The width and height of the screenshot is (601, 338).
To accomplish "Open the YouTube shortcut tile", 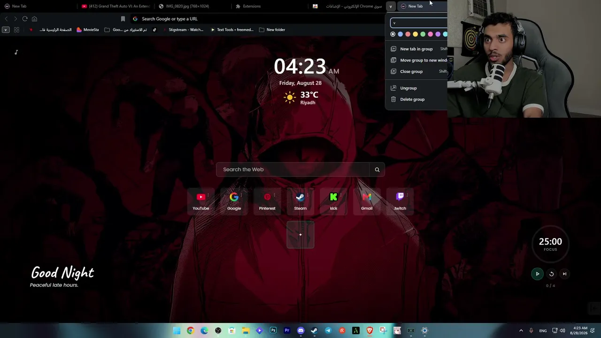I will [201, 201].
